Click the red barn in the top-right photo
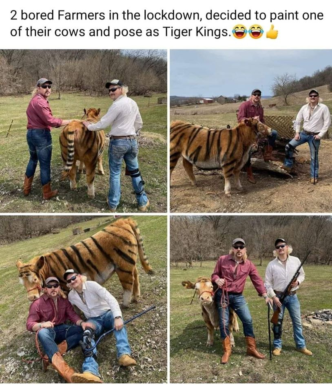The image size is (332, 391). 207,101
